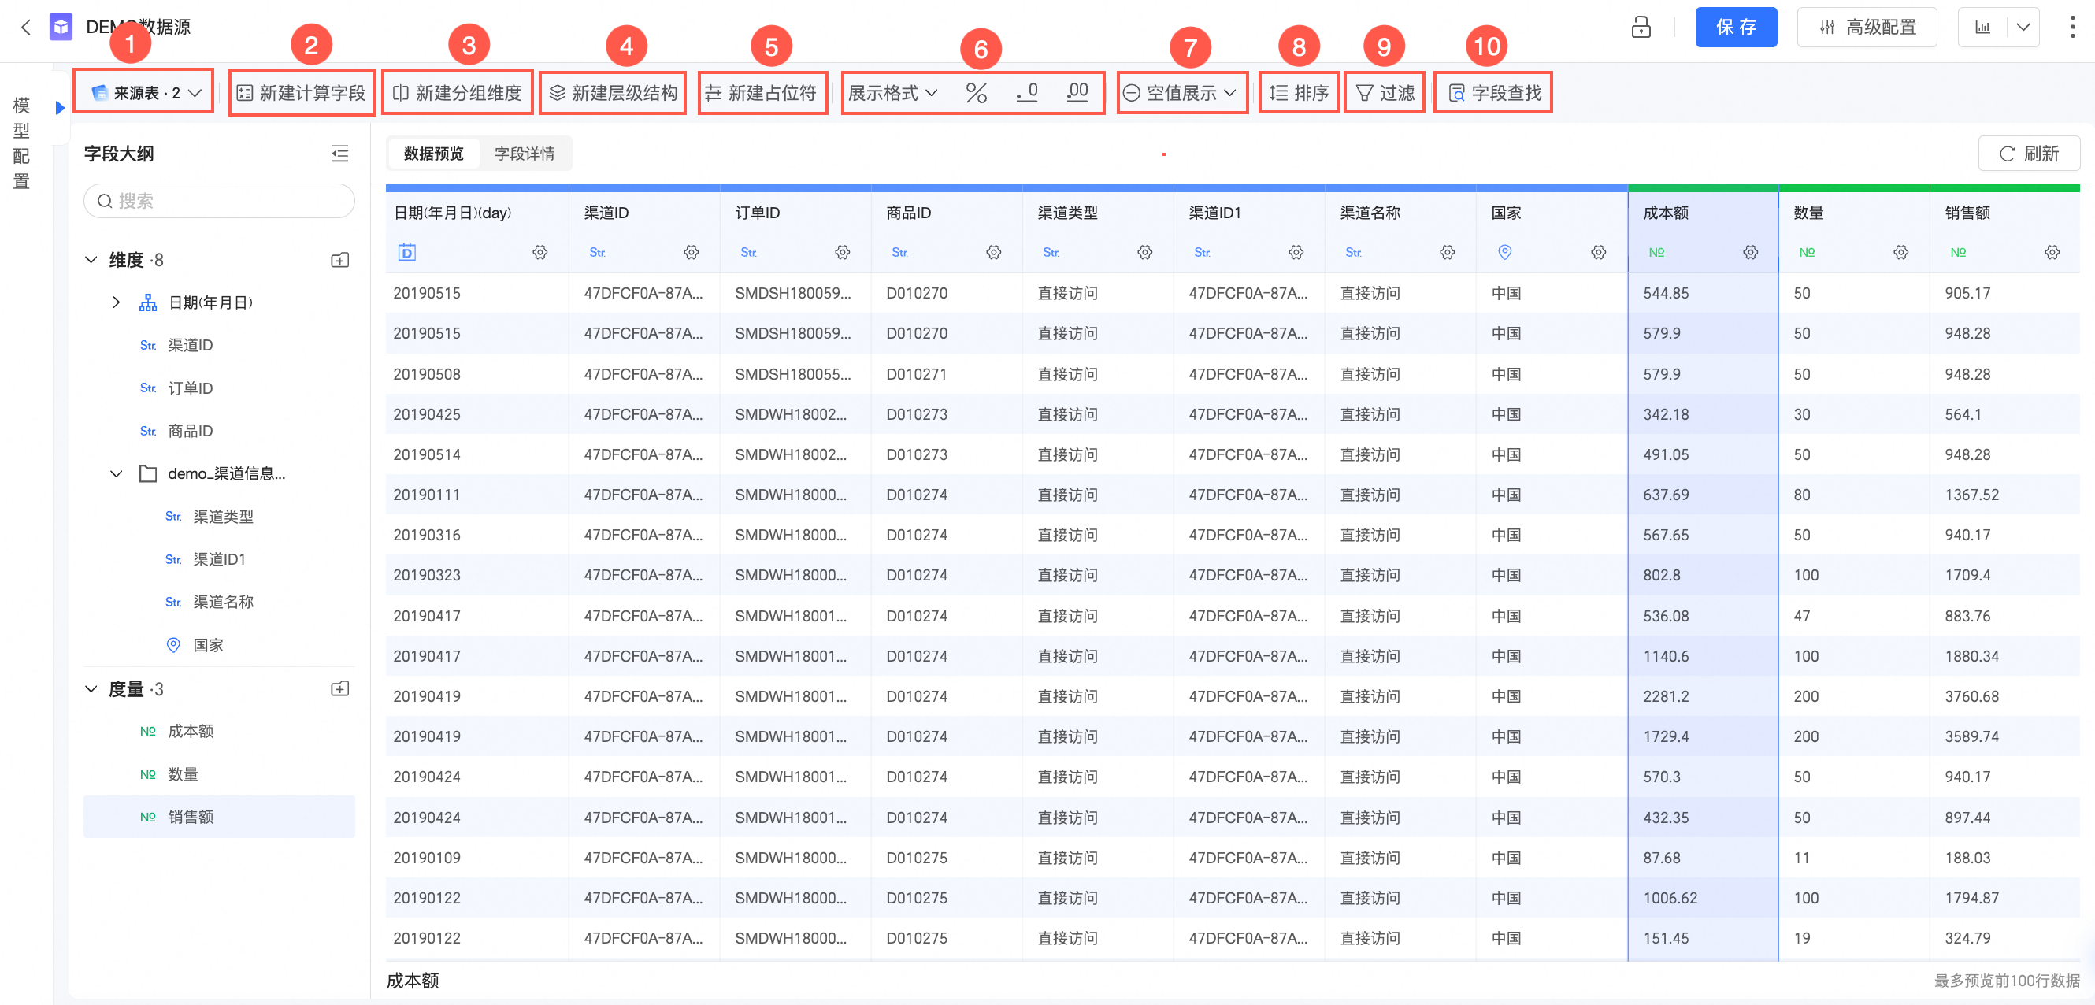2095x1005 pixels.
Task: Select 数量 measure in outline
Action: click(183, 774)
